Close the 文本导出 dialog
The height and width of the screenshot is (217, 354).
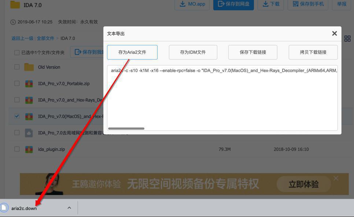point(334,34)
